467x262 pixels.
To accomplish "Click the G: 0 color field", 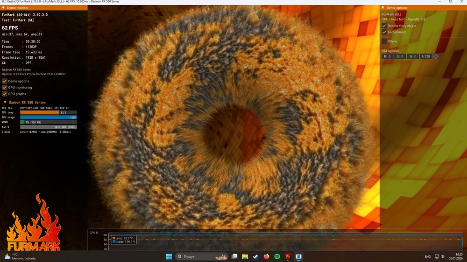I will (x=400, y=56).
